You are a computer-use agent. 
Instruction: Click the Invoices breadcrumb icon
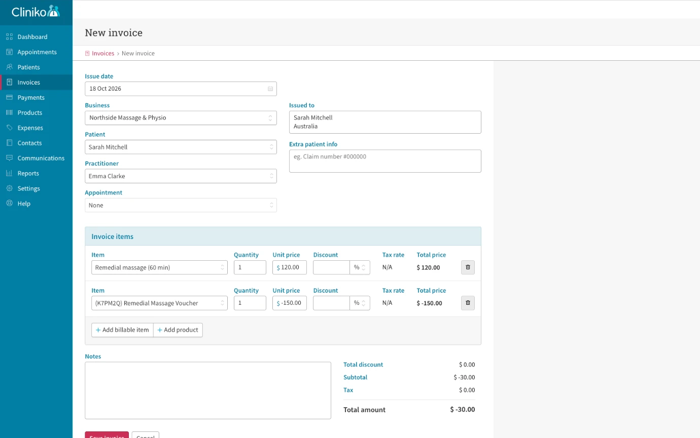(87, 53)
